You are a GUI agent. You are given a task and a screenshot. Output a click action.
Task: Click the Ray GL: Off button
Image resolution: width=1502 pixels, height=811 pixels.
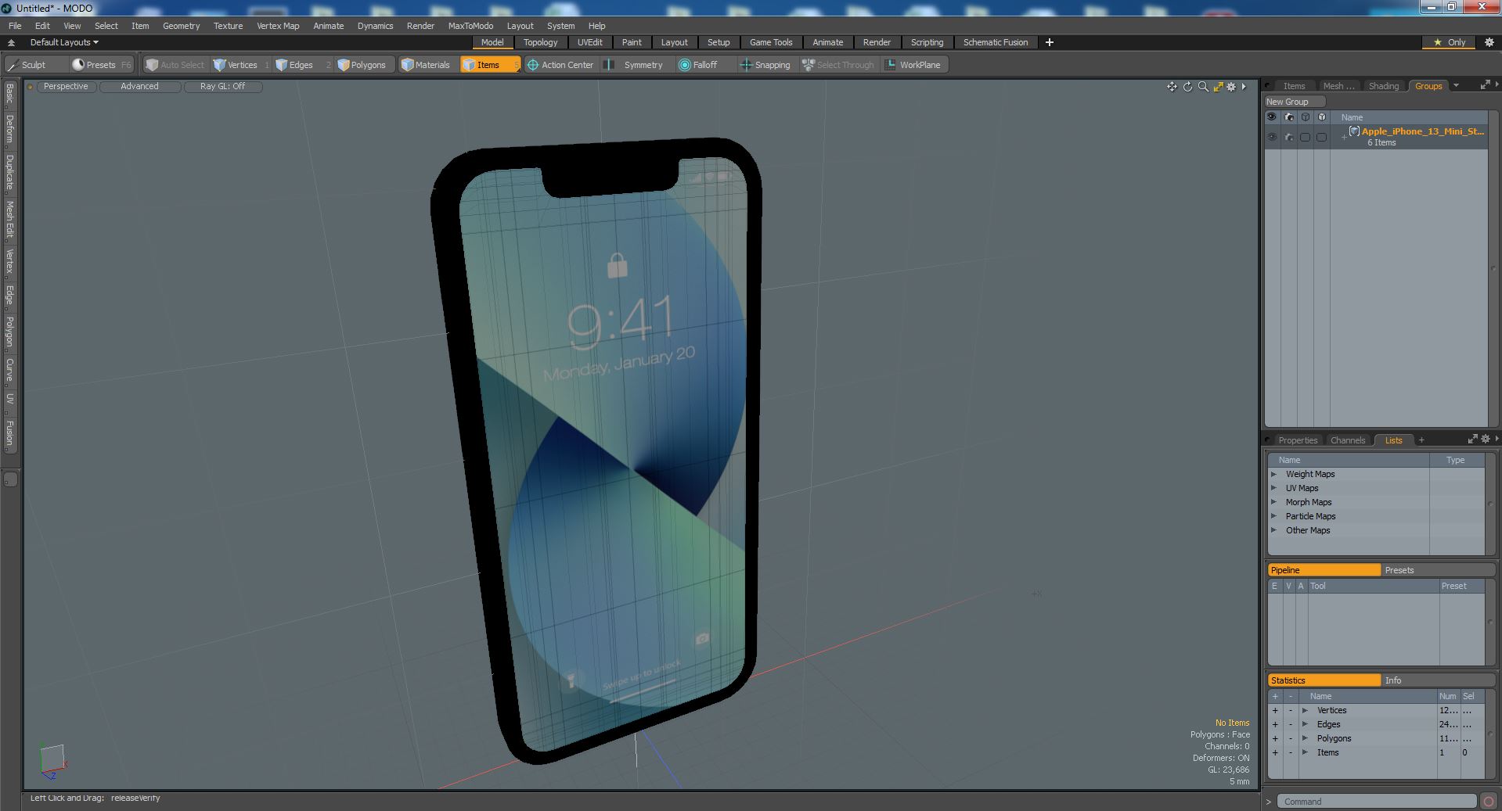(222, 87)
